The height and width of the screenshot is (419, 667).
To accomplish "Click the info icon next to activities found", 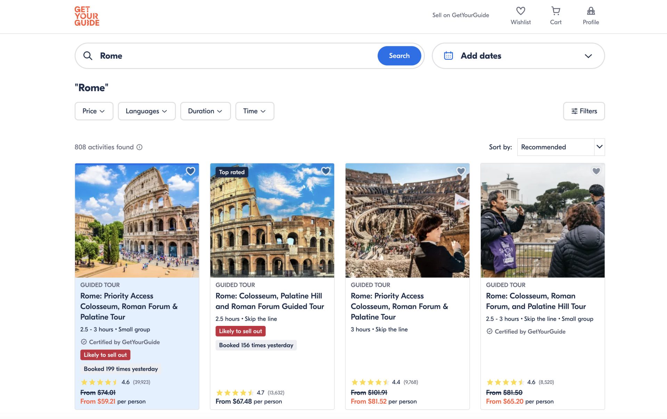I will pos(139,147).
